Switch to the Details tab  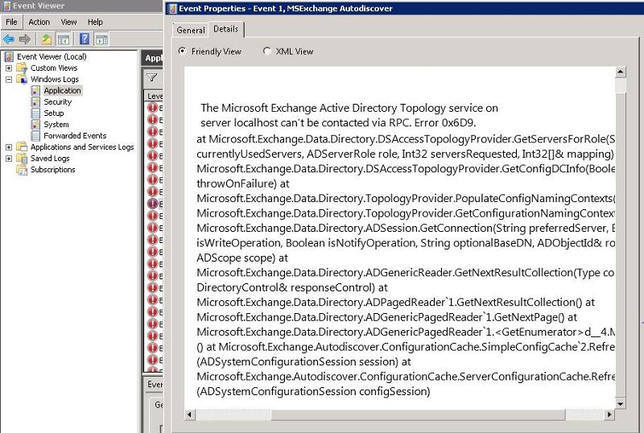tap(226, 29)
